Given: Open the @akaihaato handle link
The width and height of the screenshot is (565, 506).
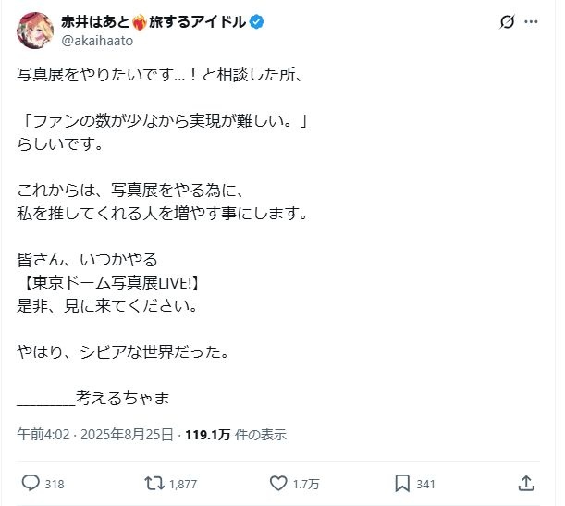Looking at the screenshot, I should [x=98, y=41].
